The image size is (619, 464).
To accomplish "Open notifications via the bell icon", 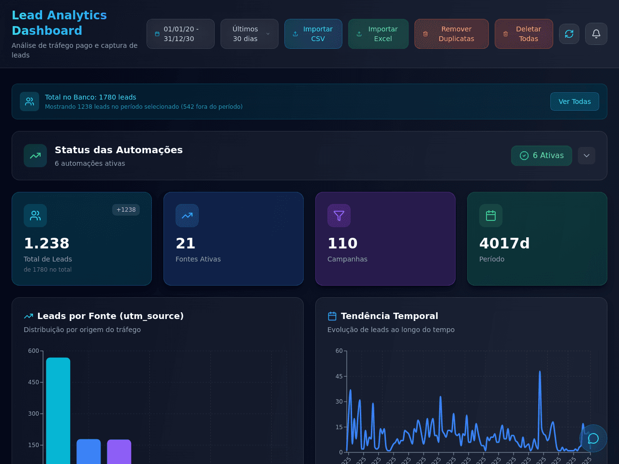I will coord(596,34).
